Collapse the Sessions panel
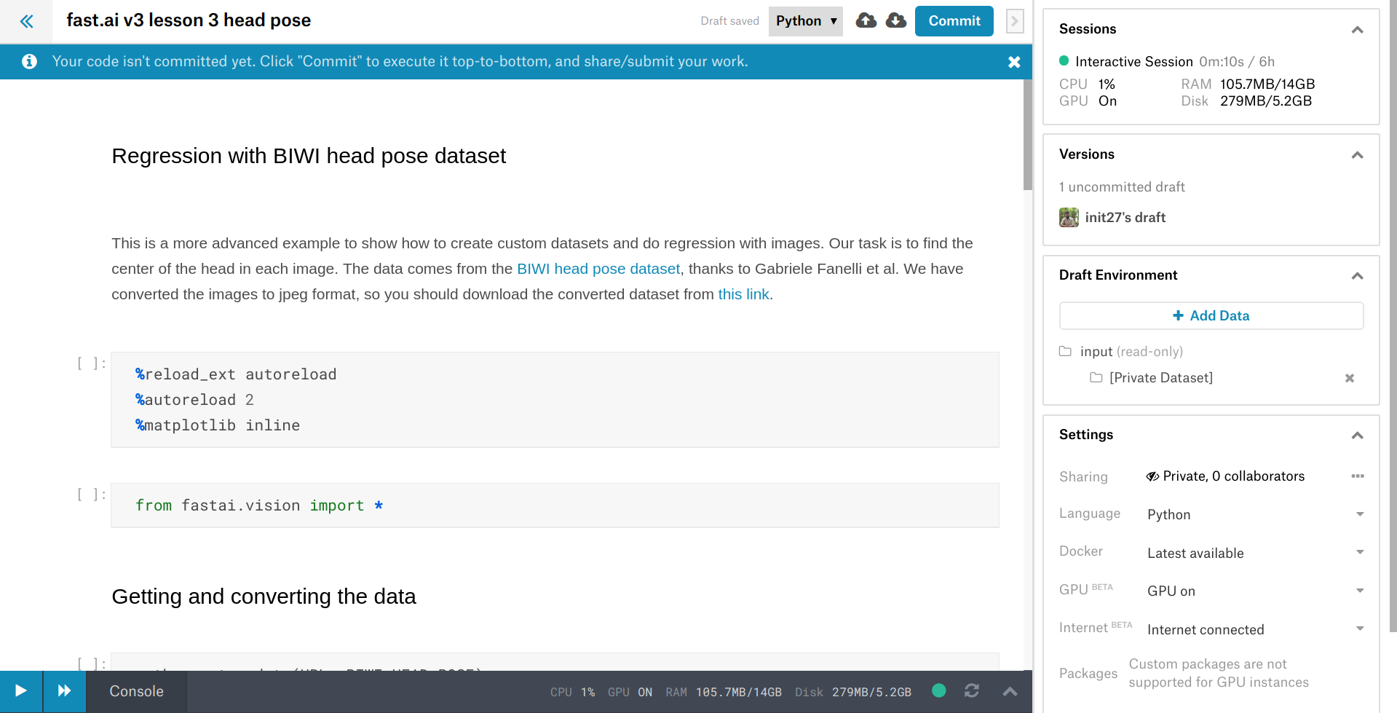Image resolution: width=1397 pixels, height=713 pixels. [1357, 30]
